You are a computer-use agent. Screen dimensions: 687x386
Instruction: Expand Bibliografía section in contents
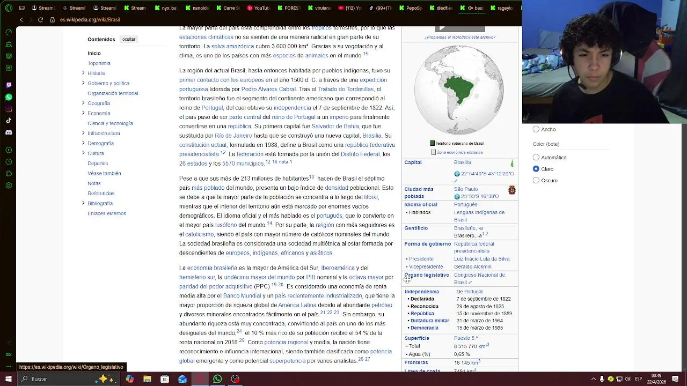83,203
